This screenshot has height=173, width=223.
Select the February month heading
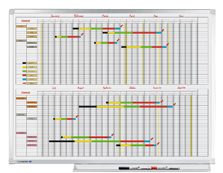pos(78,16)
